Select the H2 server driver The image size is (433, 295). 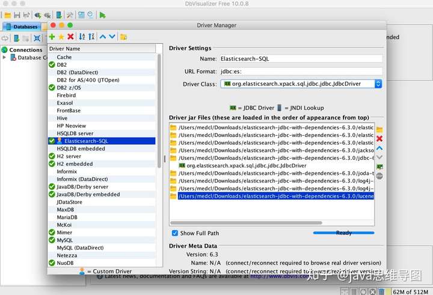[x=102, y=156]
